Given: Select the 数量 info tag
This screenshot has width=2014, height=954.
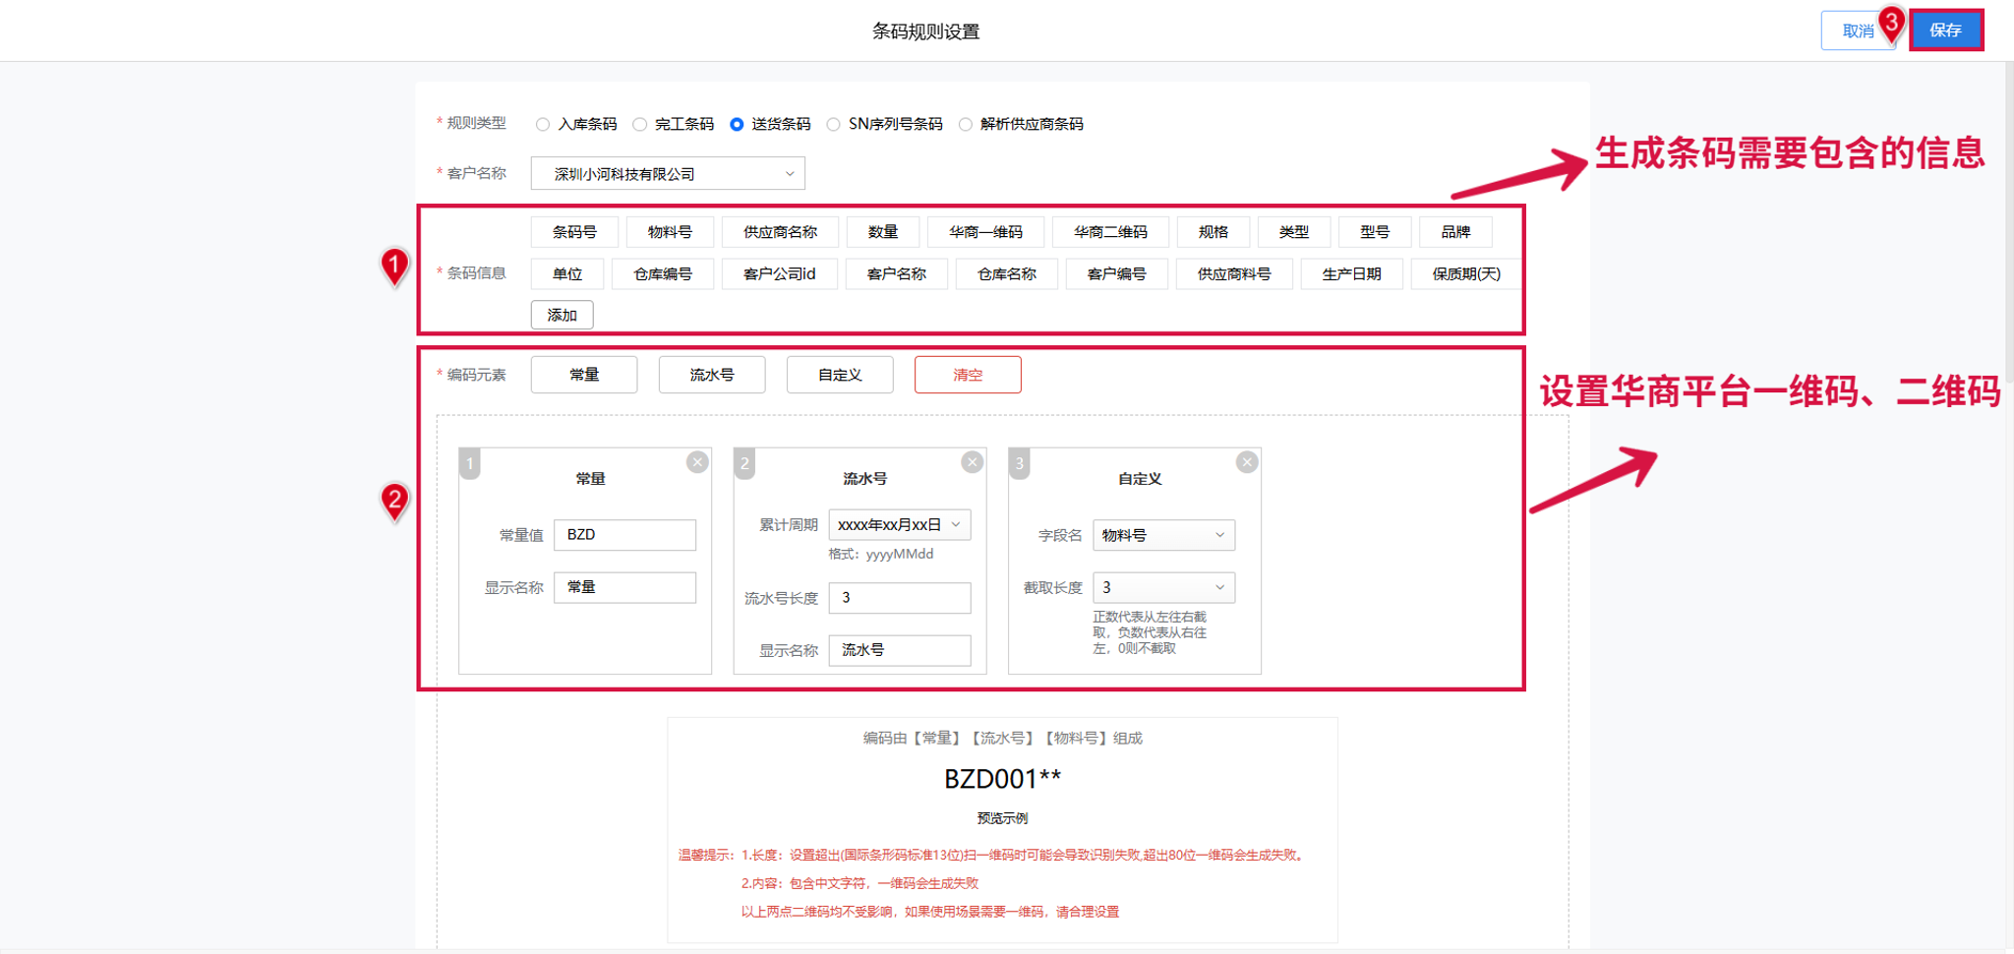Looking at the screenshot, I should point(883,232).
